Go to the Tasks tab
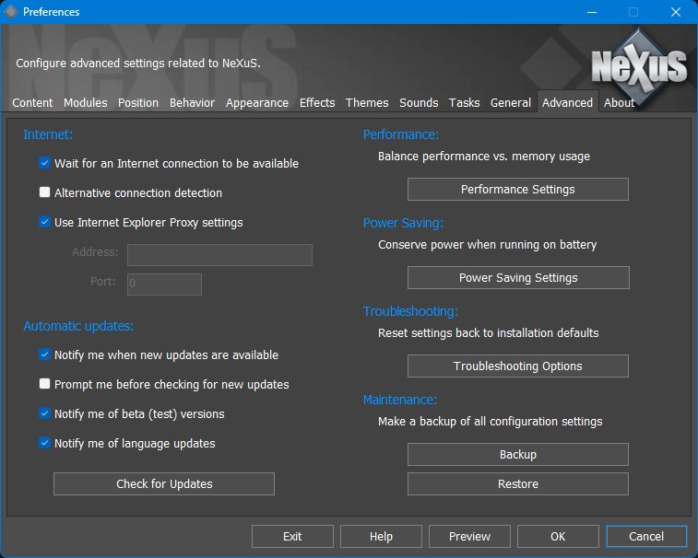The height and width of the screenshot is (558, 698). 464,103
